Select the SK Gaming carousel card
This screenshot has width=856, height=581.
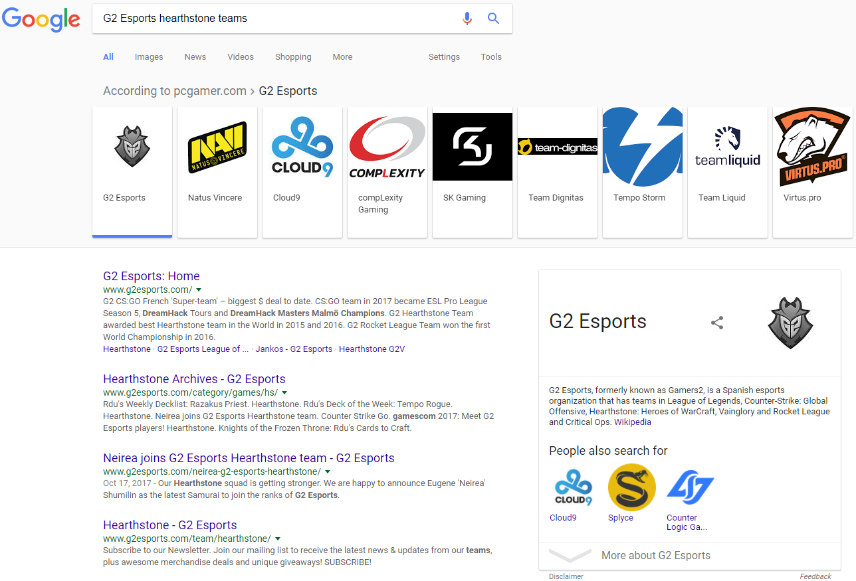tap(472, 171)
